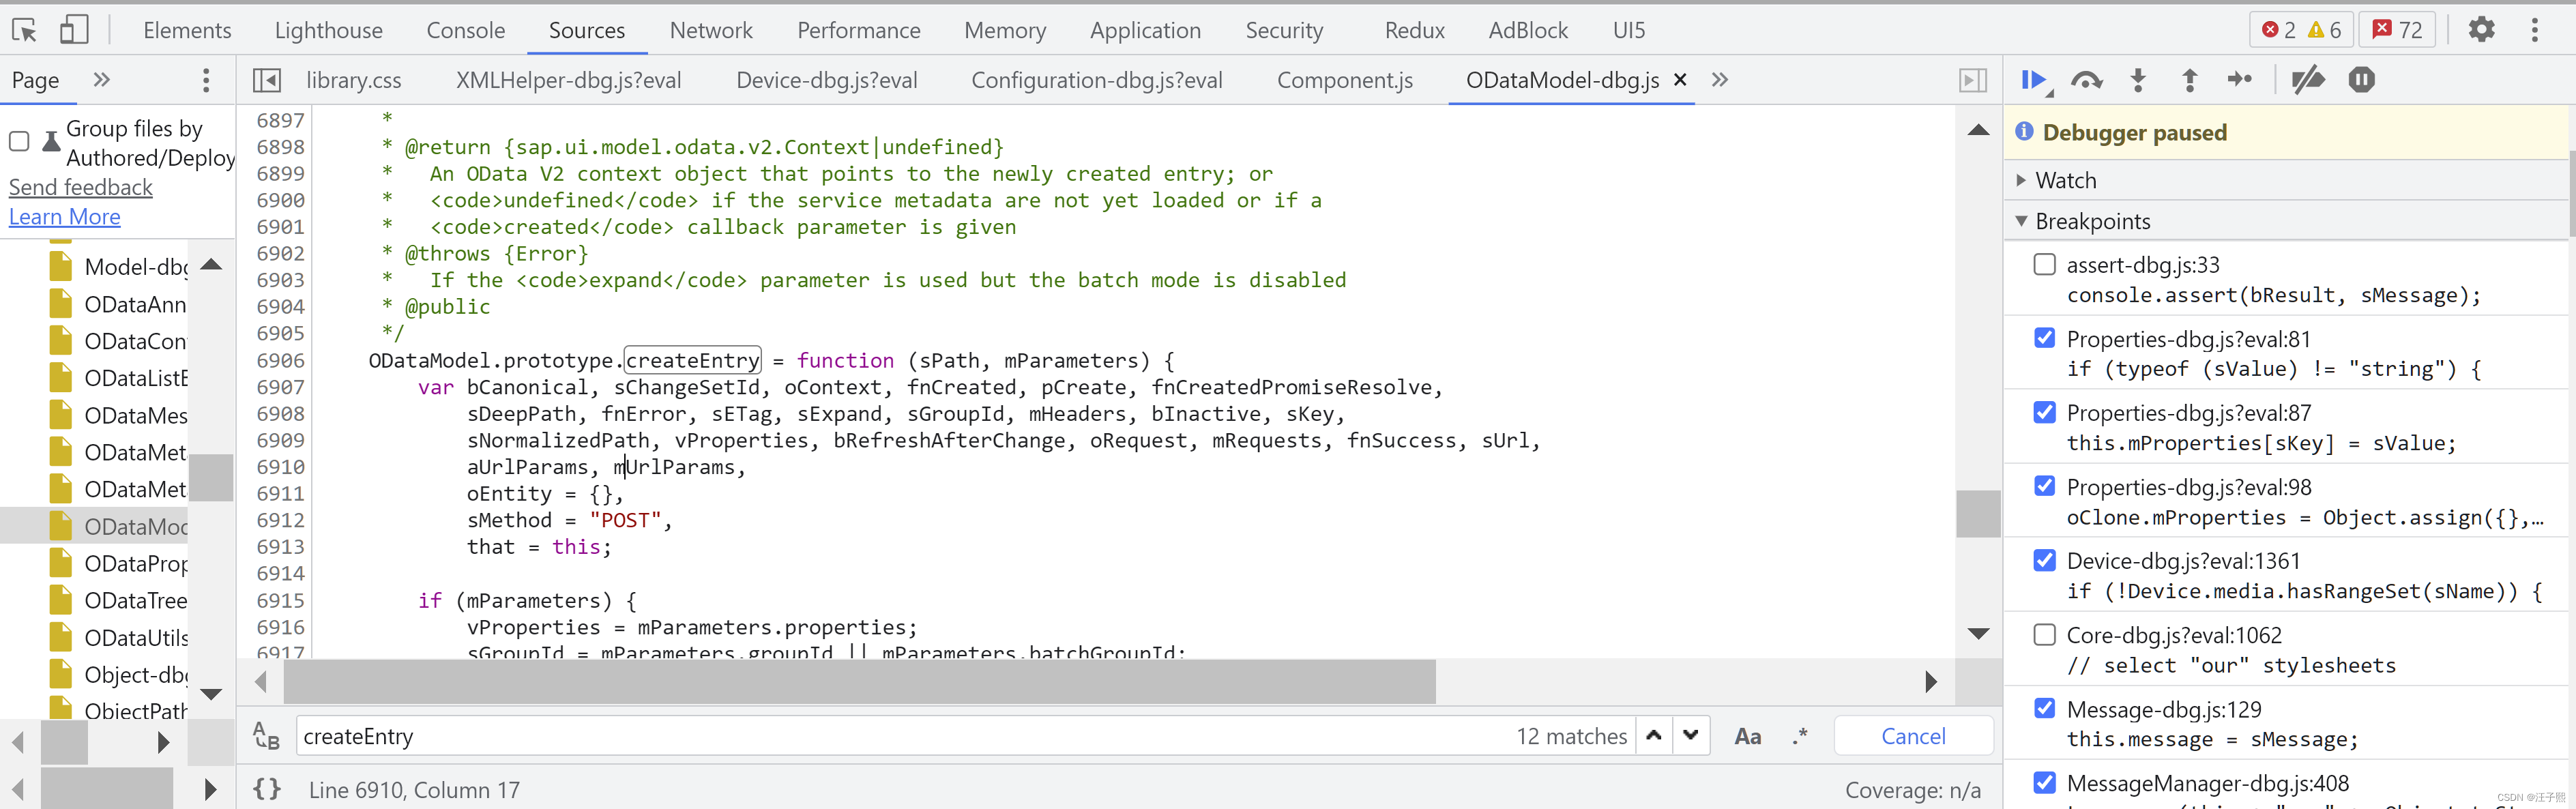Click Cancel to close the search bar

(x=1911, y=735)
